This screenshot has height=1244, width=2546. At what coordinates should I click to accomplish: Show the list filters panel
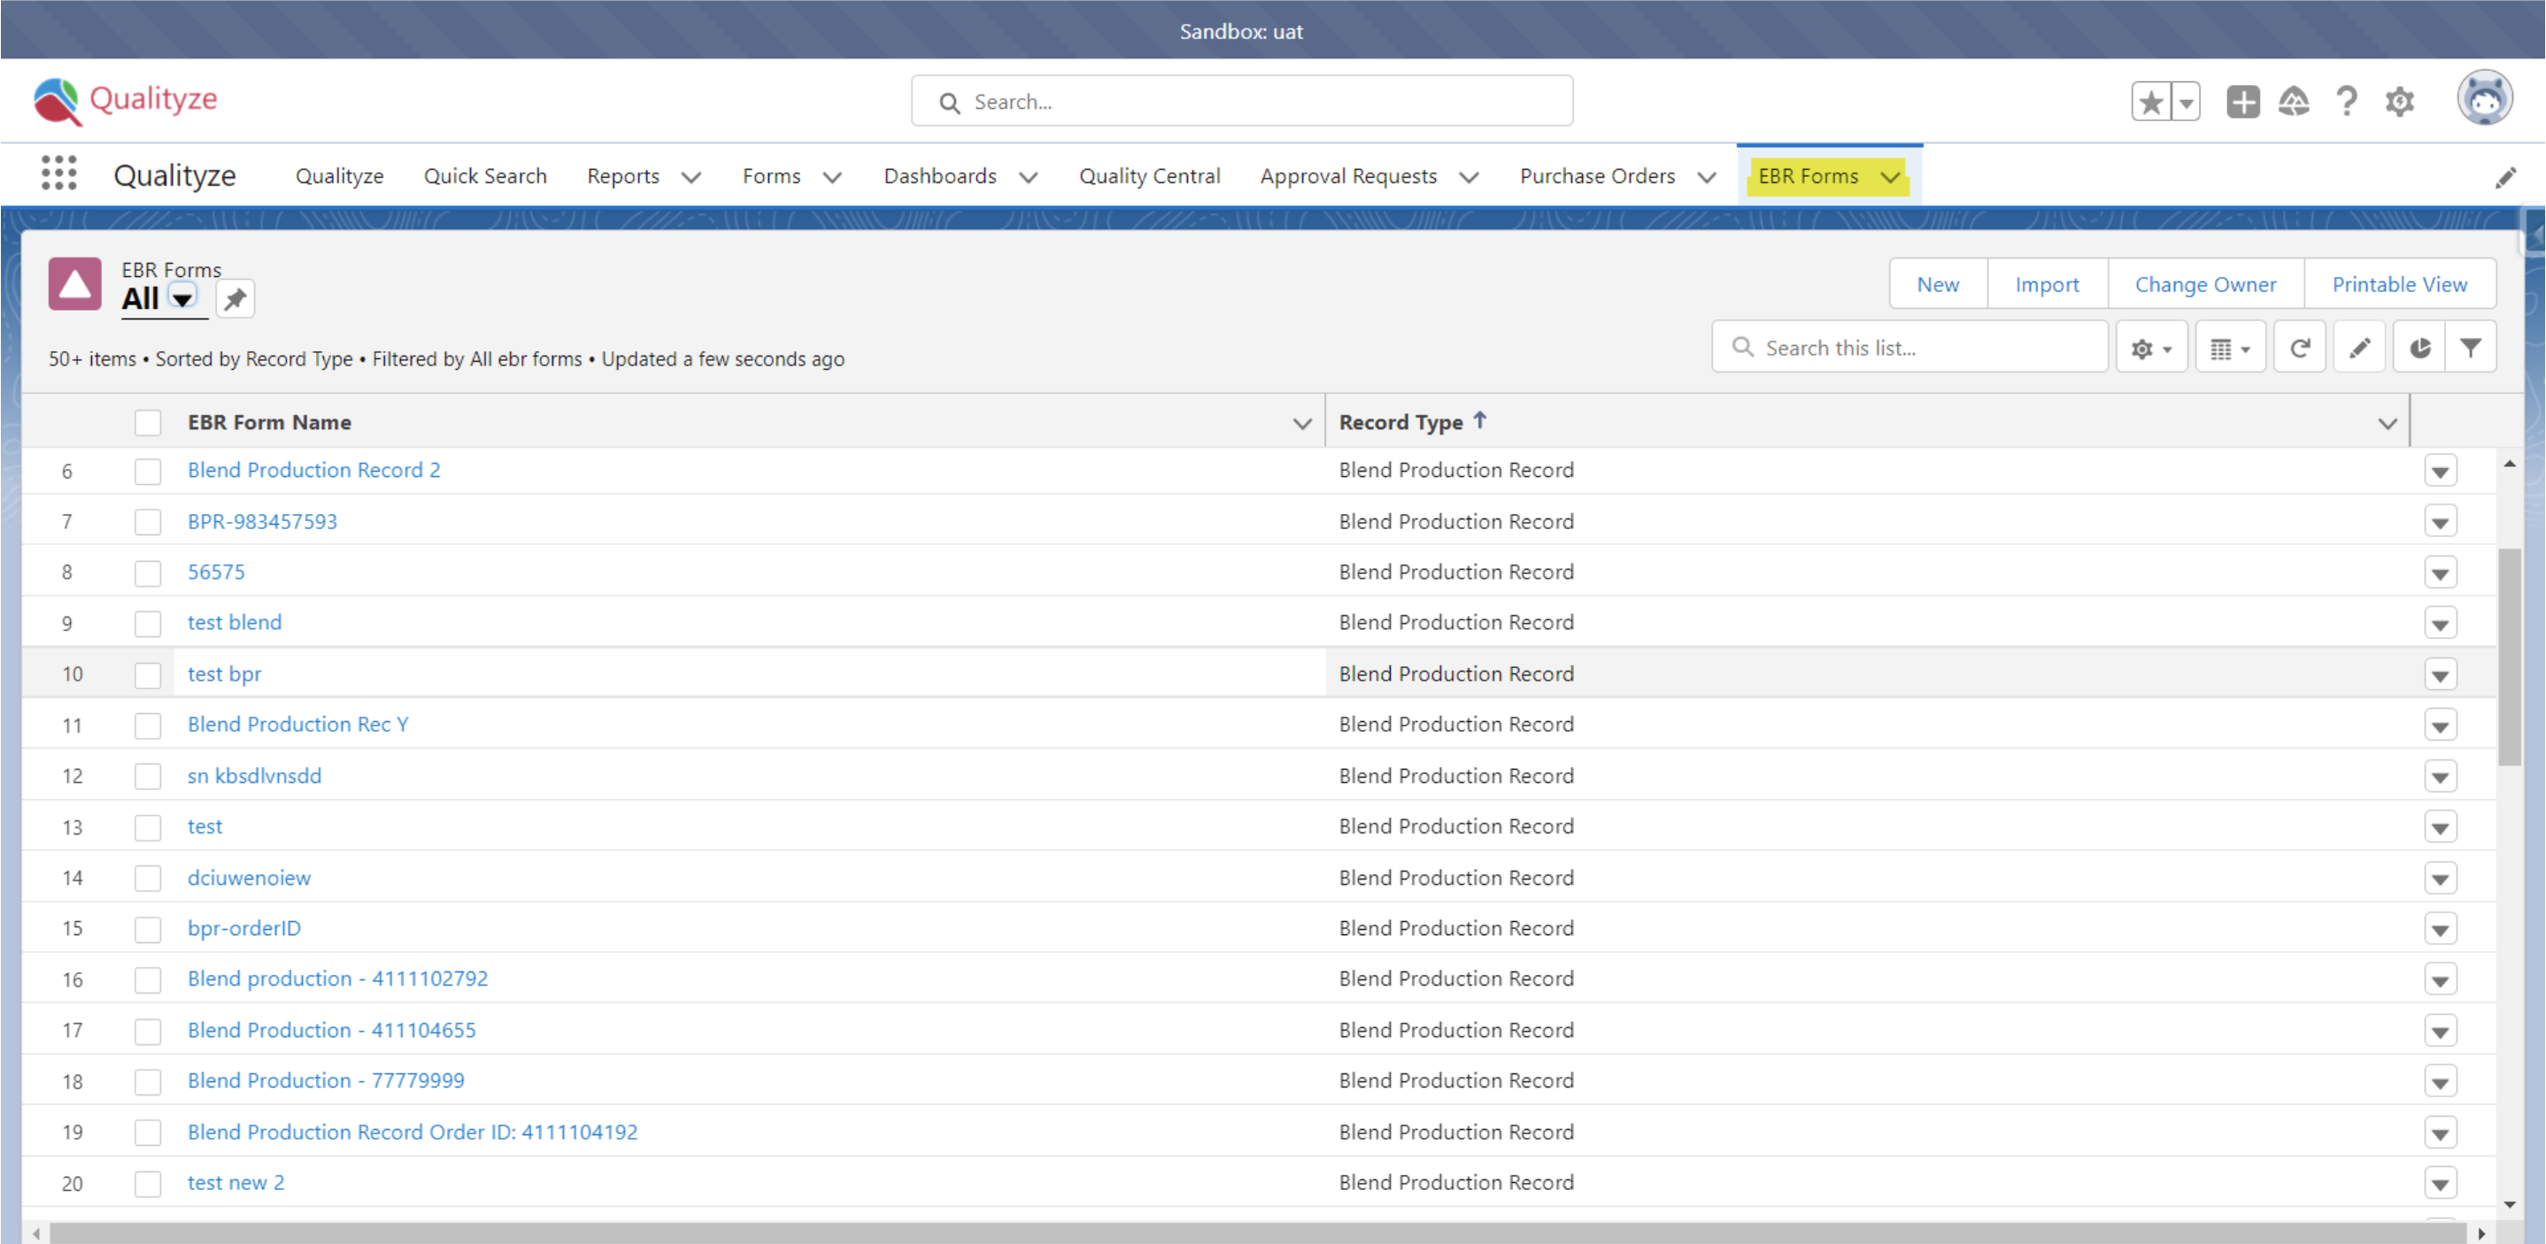point(2471,348)
